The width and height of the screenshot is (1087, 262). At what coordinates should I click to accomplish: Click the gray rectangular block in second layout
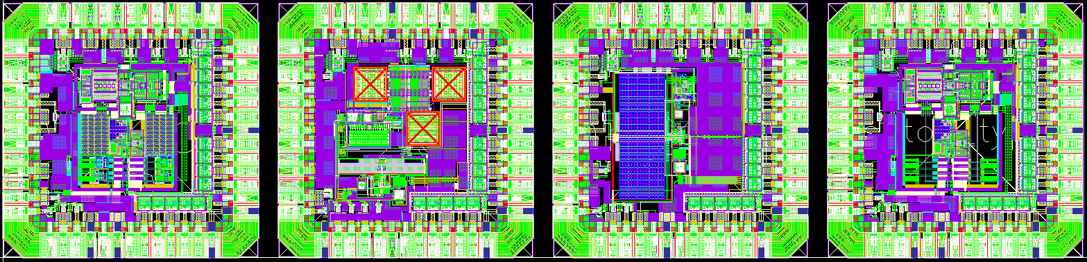(381, 166)
